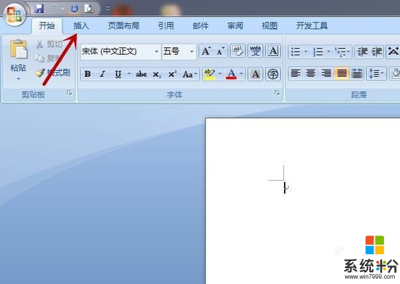The height and width of the screenshot is (284, 400).
Task: Click Align Text Right icon
Action: [326, 73]
